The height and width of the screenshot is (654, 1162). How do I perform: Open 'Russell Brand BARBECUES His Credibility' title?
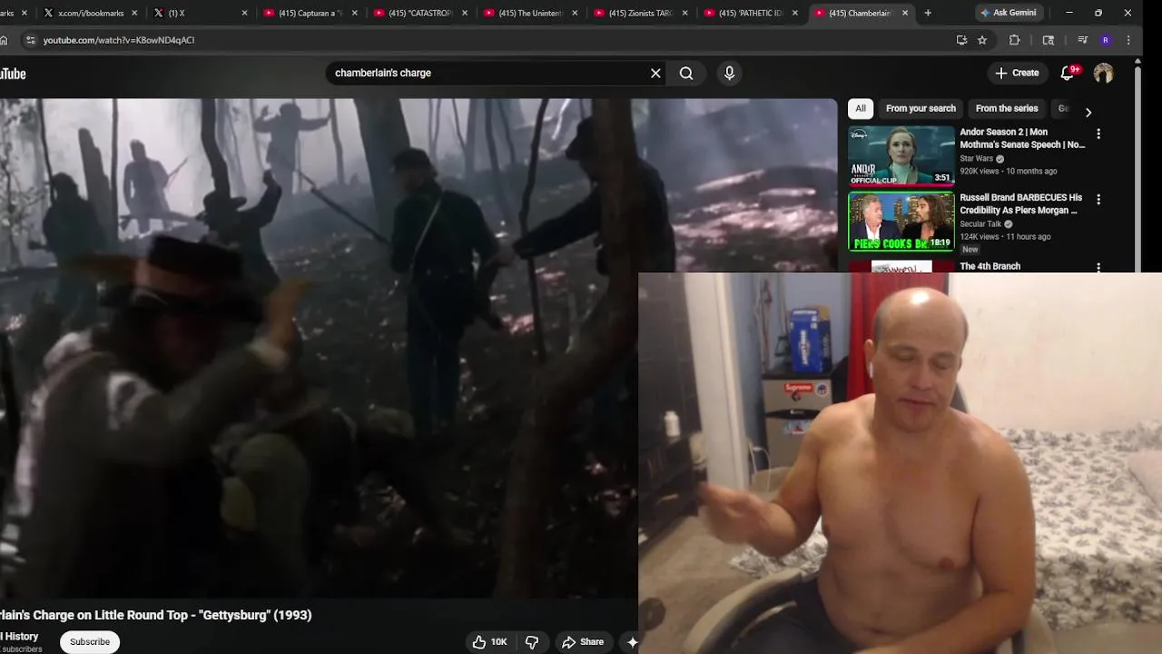point(1021,203)
